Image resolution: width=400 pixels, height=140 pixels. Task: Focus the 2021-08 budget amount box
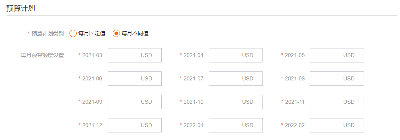337,79
